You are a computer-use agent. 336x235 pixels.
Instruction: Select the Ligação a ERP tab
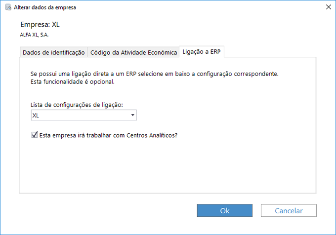pos(202,51)
